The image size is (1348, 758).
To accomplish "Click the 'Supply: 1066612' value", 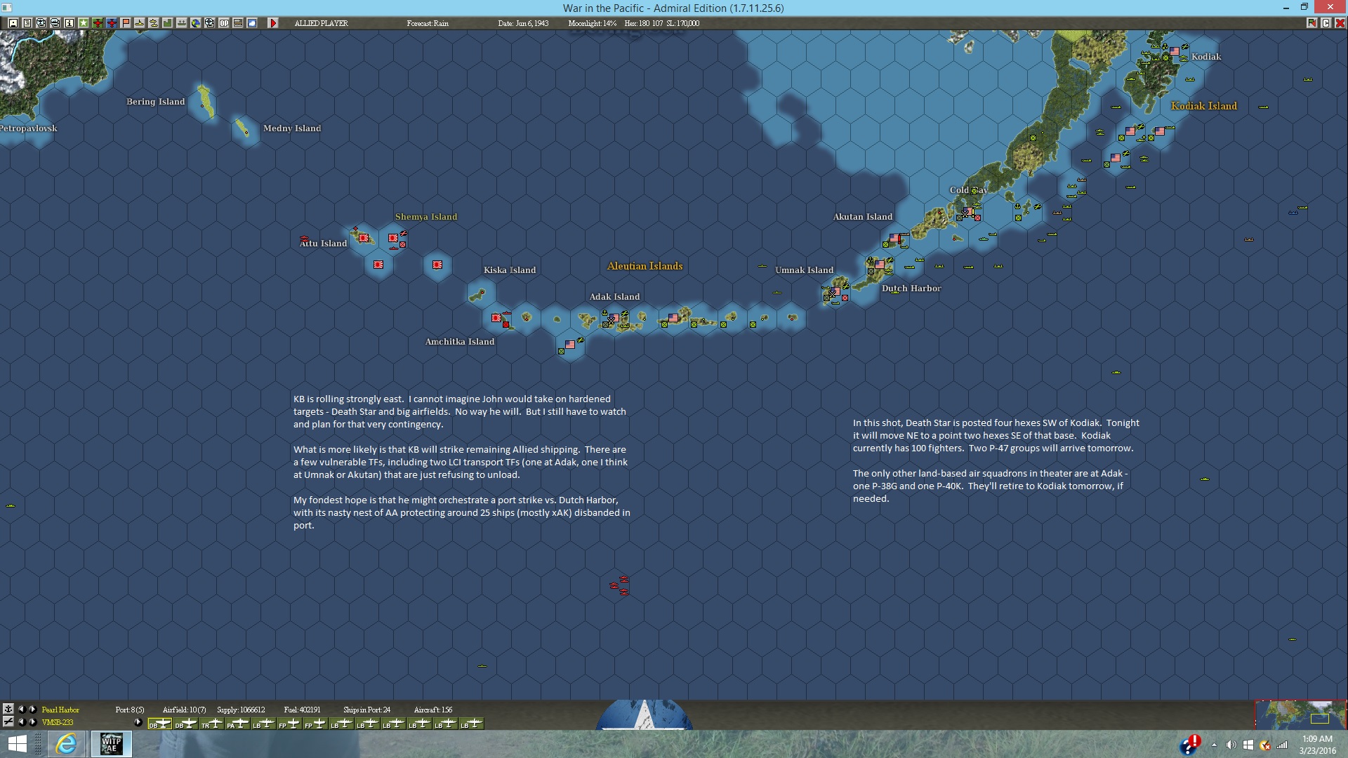I will click(241, 710).
